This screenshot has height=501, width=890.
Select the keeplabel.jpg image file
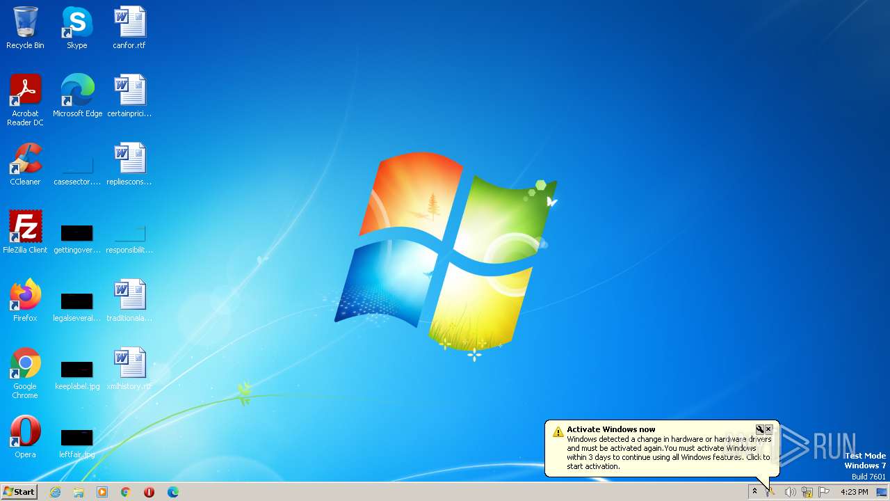click(x=77, y=375)
